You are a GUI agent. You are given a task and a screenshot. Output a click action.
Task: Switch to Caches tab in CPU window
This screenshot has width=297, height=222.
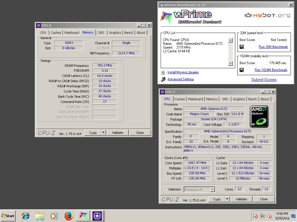pos(180,99)
